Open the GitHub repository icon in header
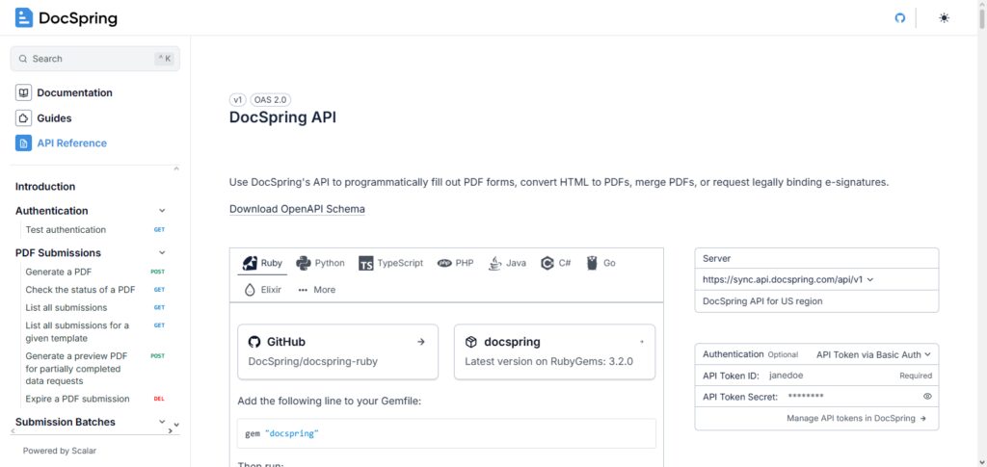This screenshot has width=987, height=467. [x=899, y=18]
